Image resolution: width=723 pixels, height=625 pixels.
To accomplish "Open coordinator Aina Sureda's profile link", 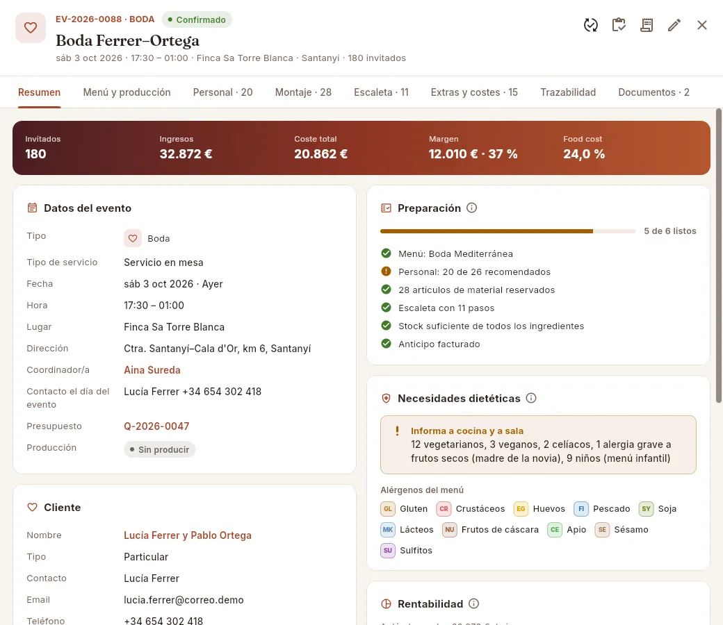I will pos(152,370).
